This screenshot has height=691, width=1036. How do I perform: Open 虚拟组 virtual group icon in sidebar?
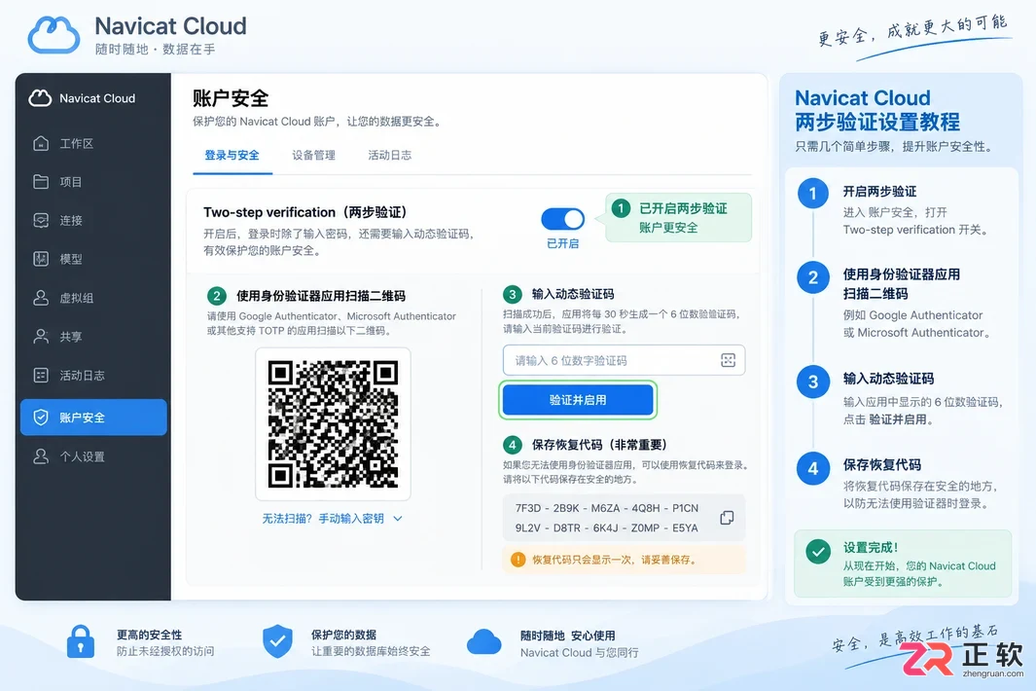(x=41, y=298)
